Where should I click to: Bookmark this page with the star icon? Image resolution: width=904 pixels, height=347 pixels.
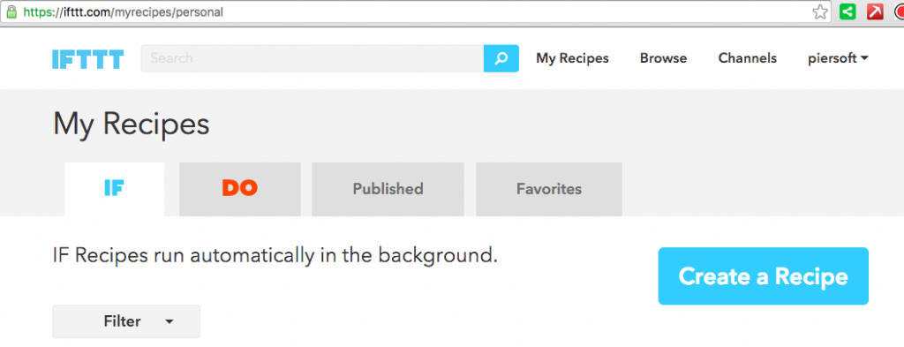[x=820, y=11]
